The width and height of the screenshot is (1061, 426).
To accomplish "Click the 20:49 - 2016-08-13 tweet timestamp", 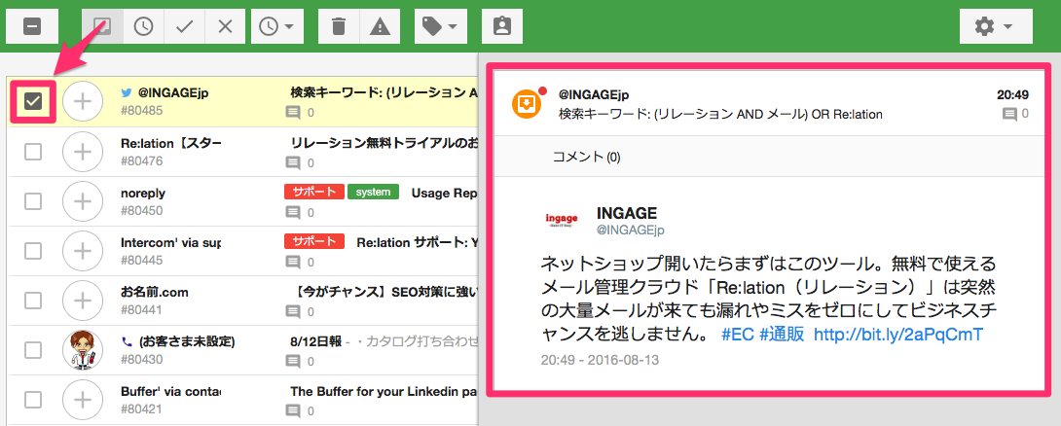I will pos(600,360).
